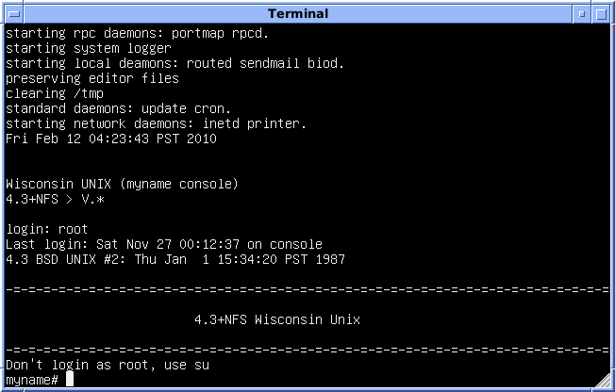615x392 pixels.
Task: Click the "login: root" line
Action: pos(47,229)
